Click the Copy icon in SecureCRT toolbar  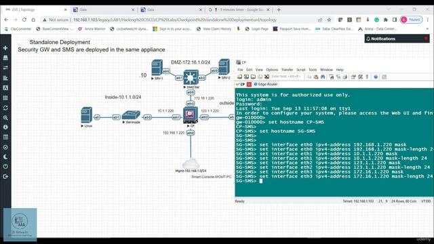point(309,77)
